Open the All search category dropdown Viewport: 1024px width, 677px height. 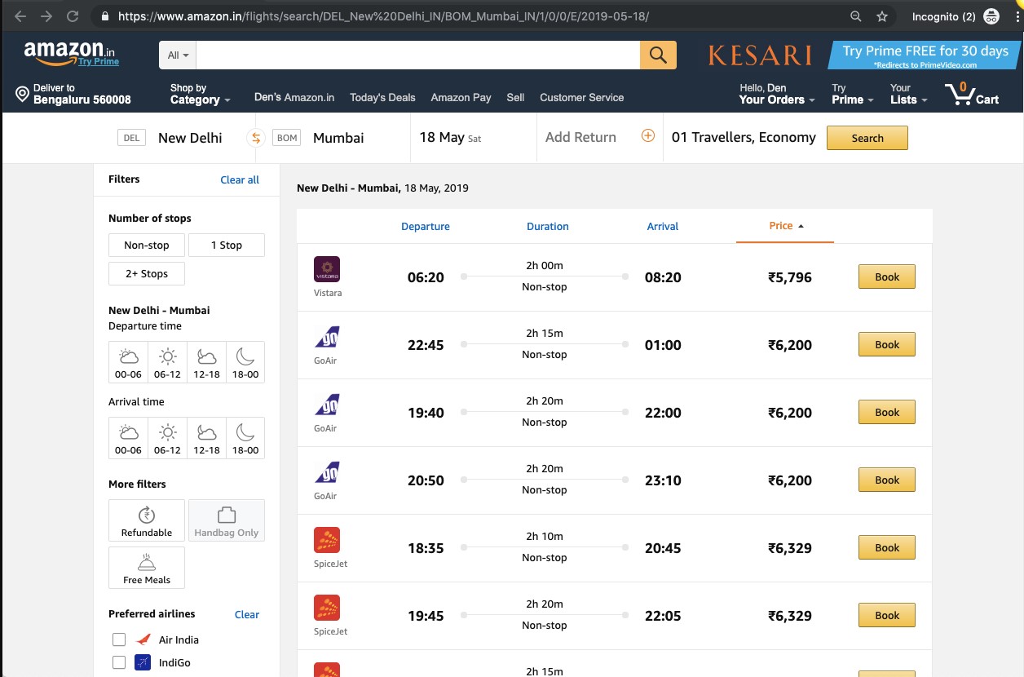tap(178, 55)
